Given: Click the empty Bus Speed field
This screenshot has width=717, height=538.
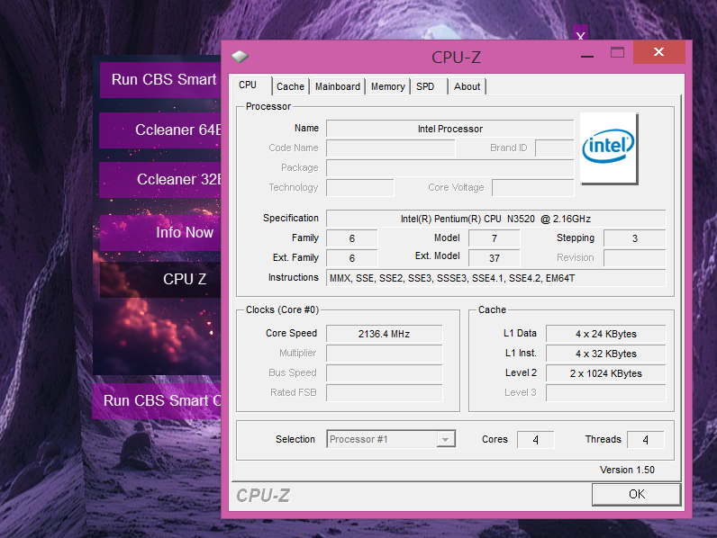Looking at the screenshot, I should (x=384, y=373).
